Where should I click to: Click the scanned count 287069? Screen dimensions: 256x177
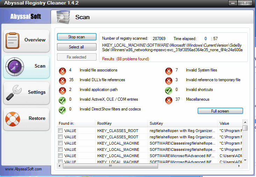pos(159,39)
